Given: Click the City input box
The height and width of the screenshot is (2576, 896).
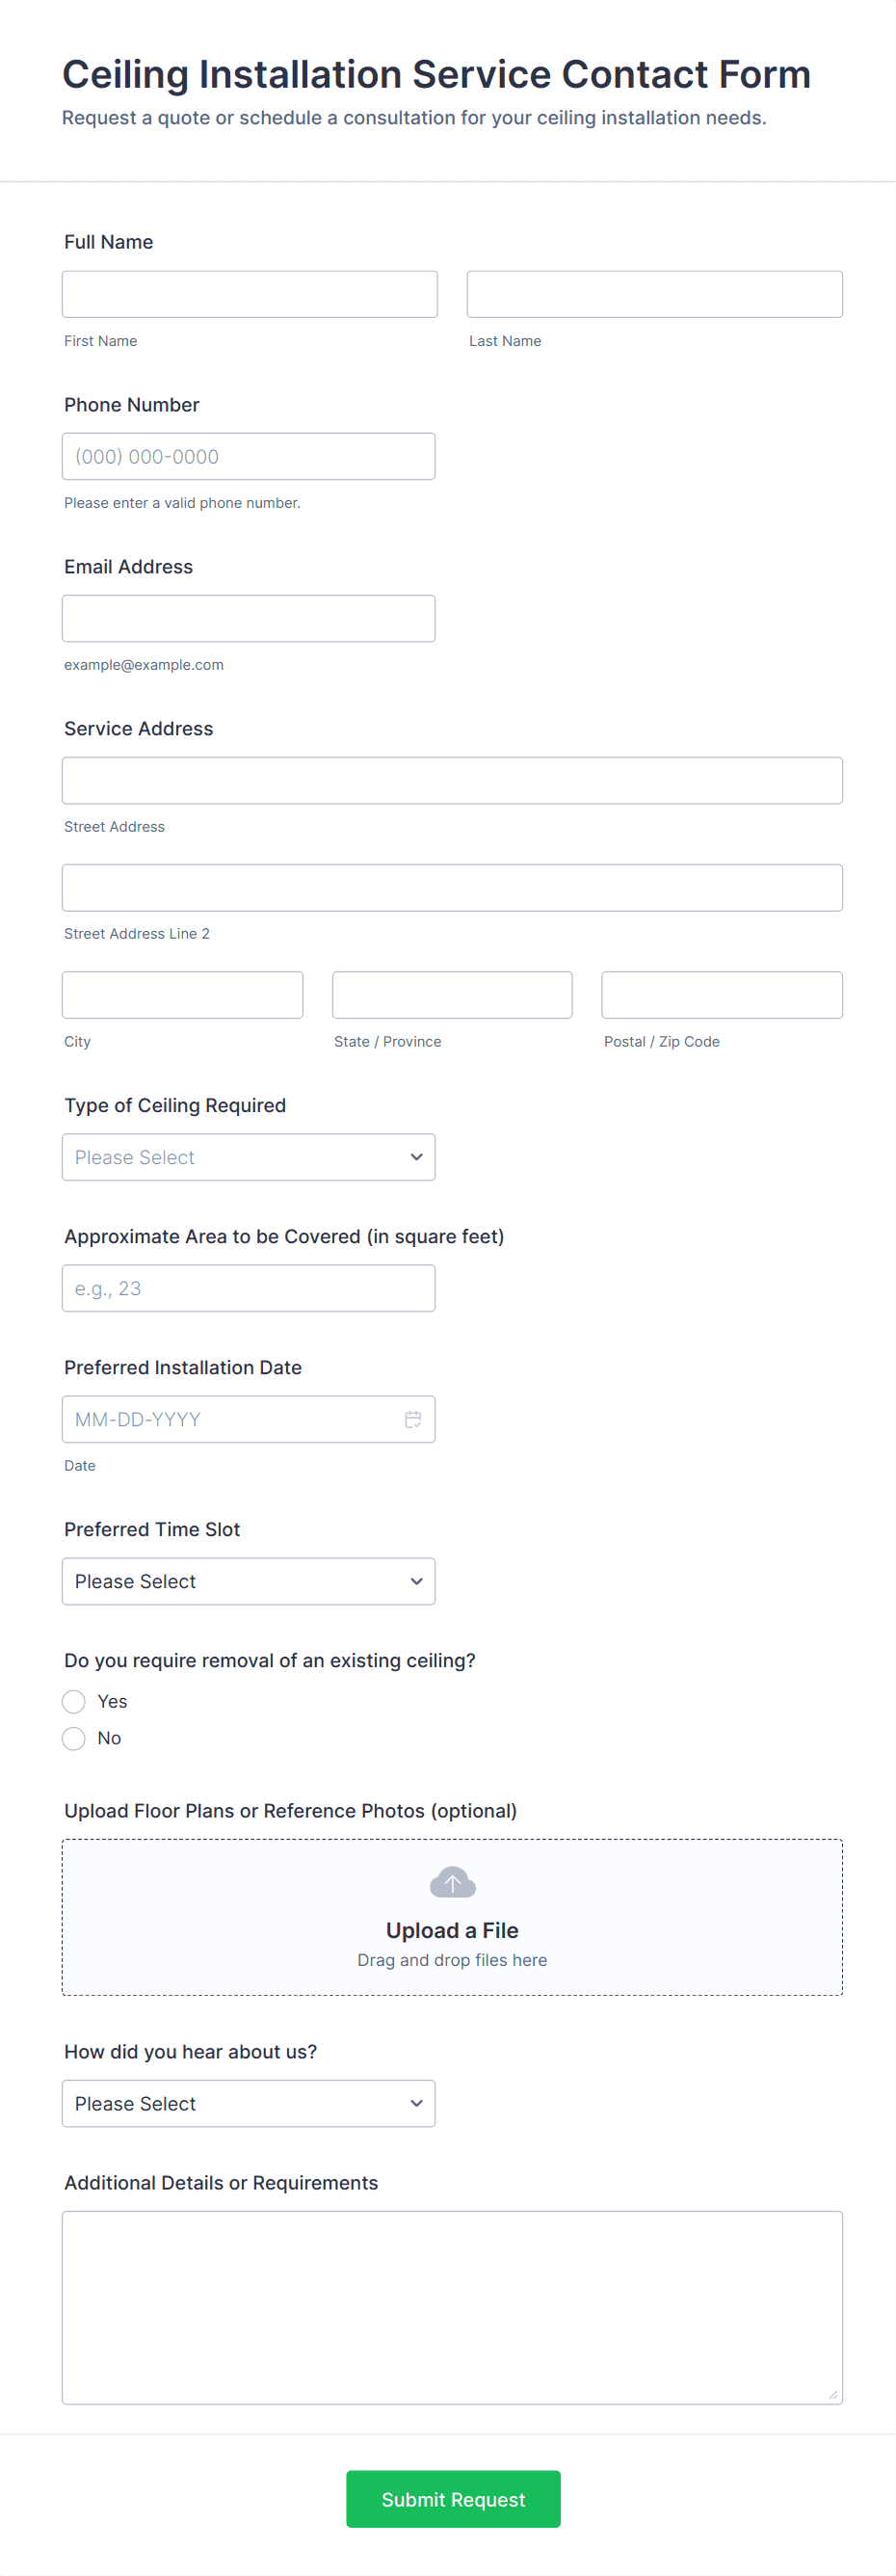Looking at the screenshot, I should pyautogui.click(x=182, y=995).
